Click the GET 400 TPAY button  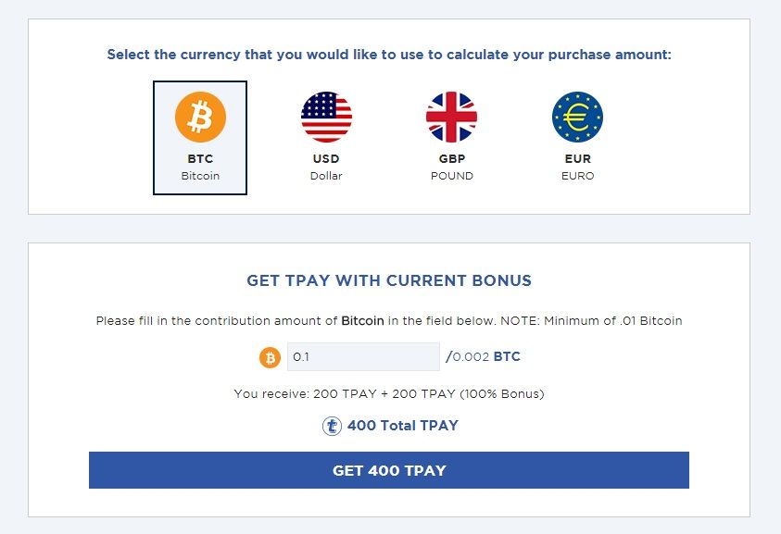pyautogui.click(x=389, y=470)
